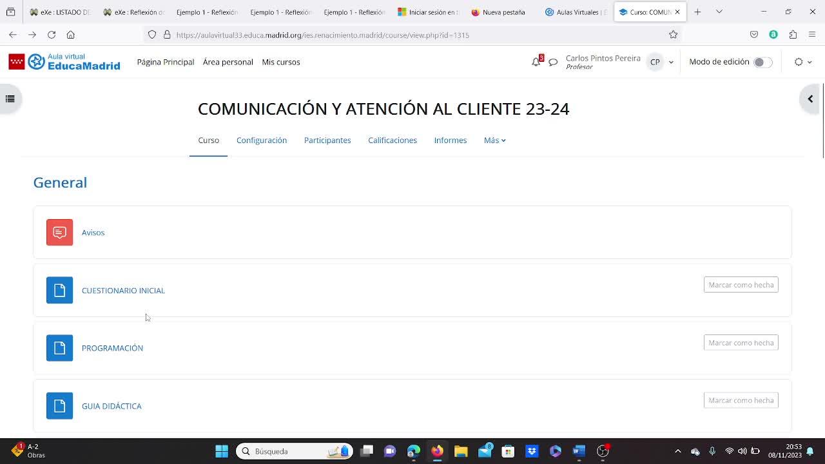Reload the page with the refresh icon

point(52,35)
